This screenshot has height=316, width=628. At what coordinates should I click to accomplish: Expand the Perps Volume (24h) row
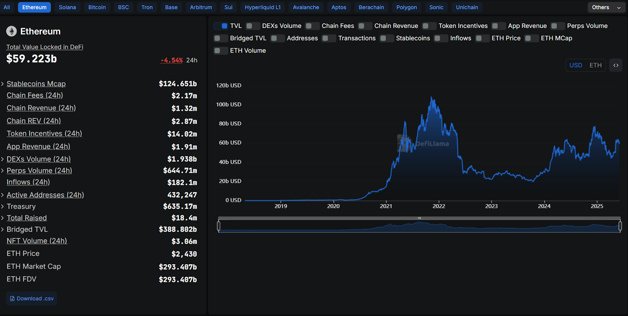pyautogui.click(x=2, y=171)
